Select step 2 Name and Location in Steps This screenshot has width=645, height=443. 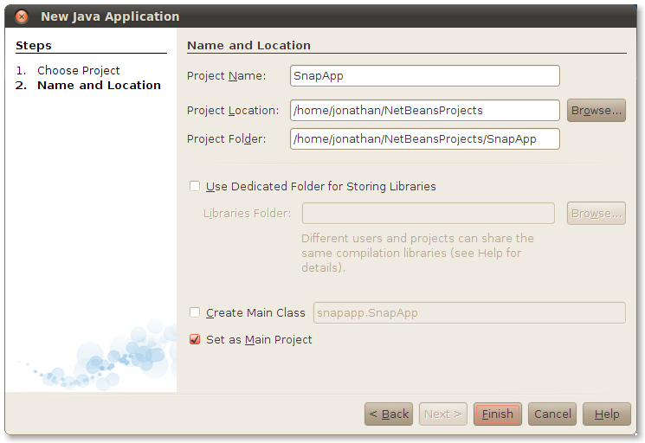pyautogui.click(x=99, y=86)
